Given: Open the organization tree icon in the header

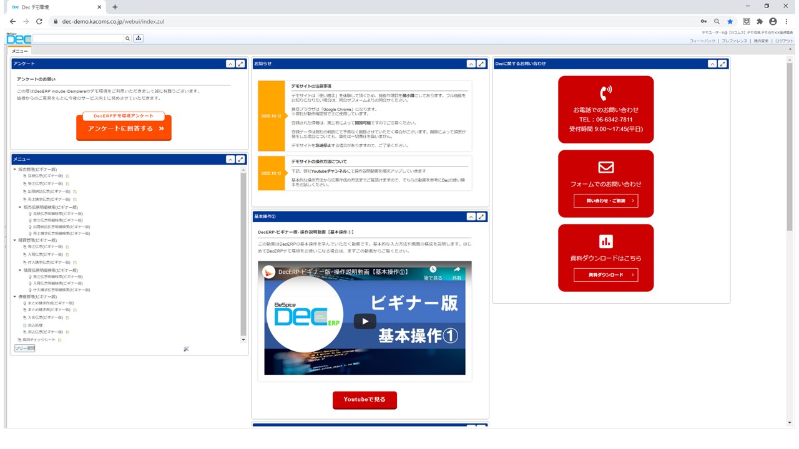Looking at the screenshot, I should (x=139, y=39).
